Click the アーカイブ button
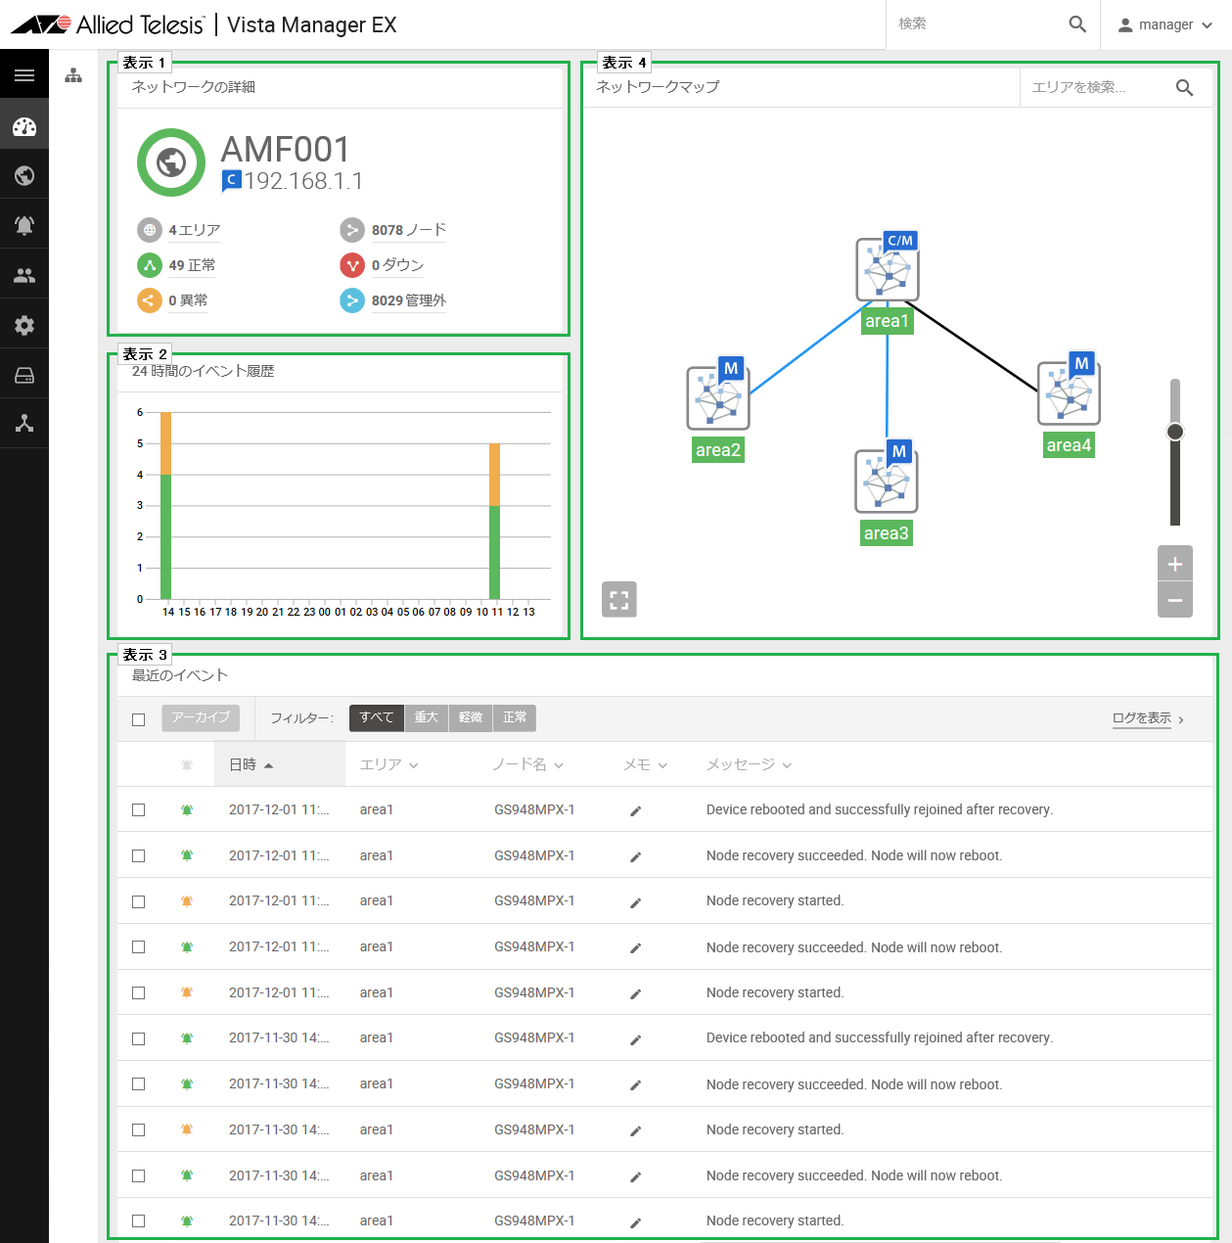This screenshot has width=1232, height=1243. pos(201,717)
